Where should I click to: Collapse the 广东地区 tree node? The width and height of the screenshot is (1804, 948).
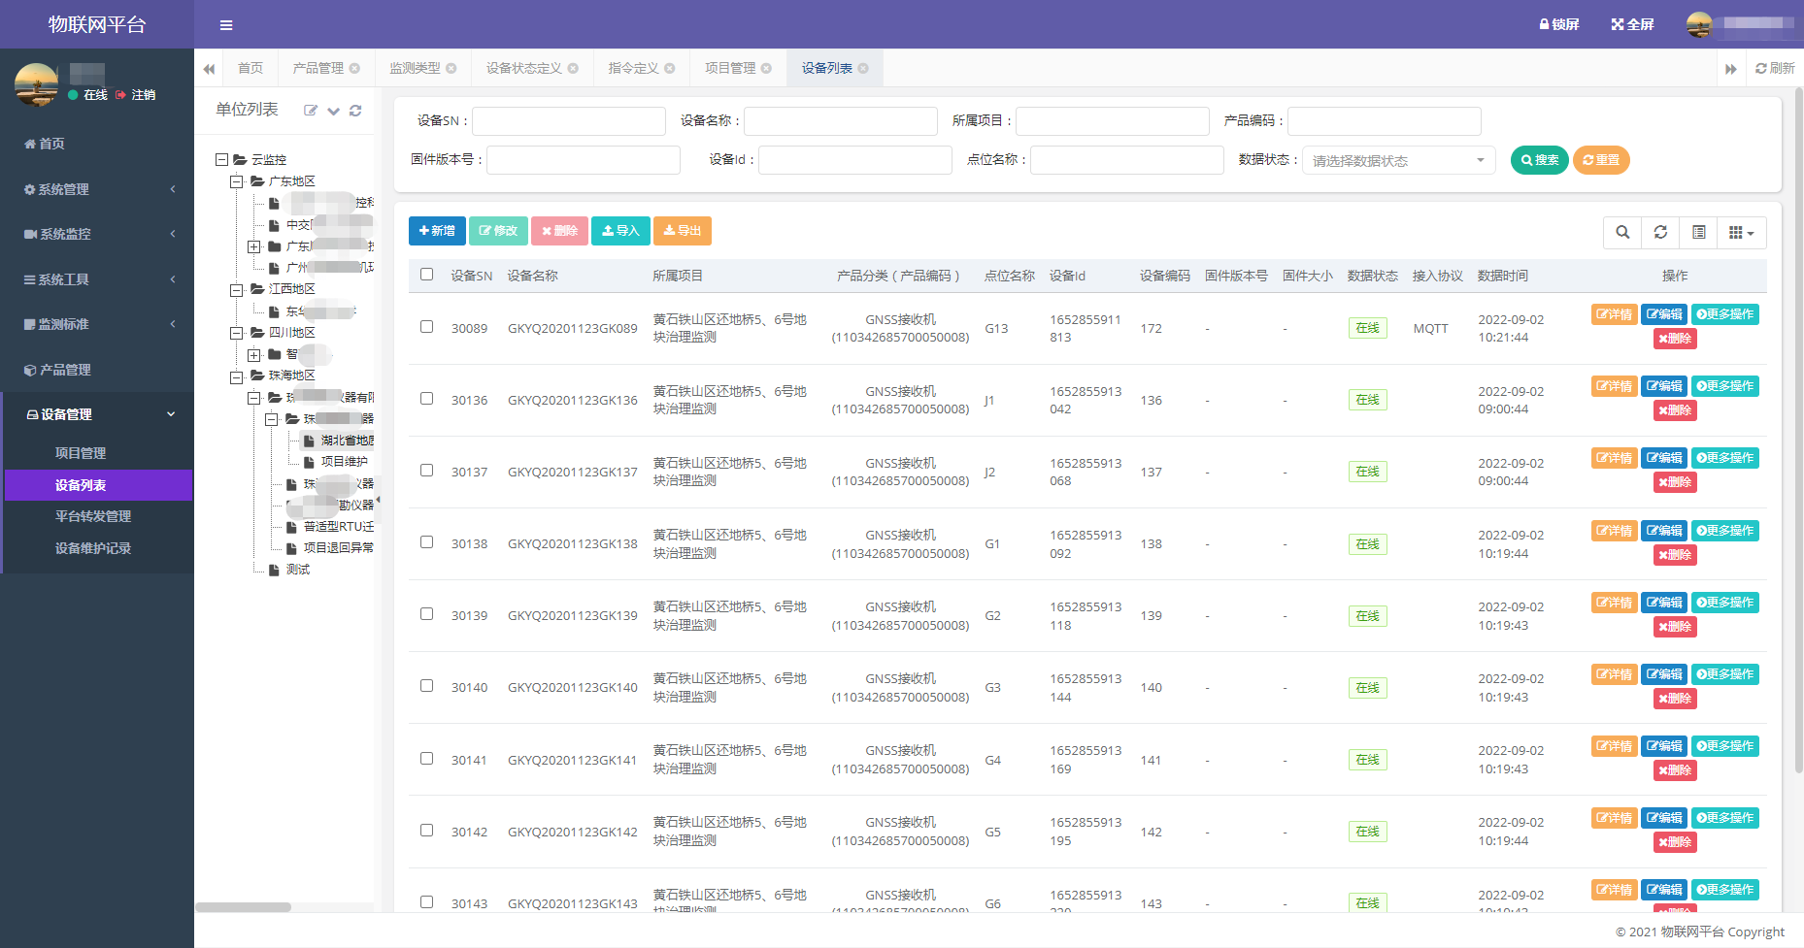point(236,181)
